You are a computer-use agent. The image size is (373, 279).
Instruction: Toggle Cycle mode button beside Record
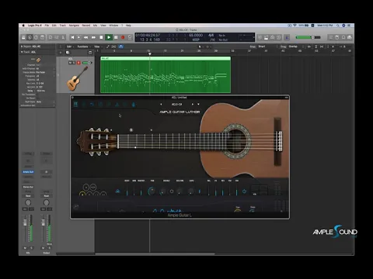pos(130,37)
